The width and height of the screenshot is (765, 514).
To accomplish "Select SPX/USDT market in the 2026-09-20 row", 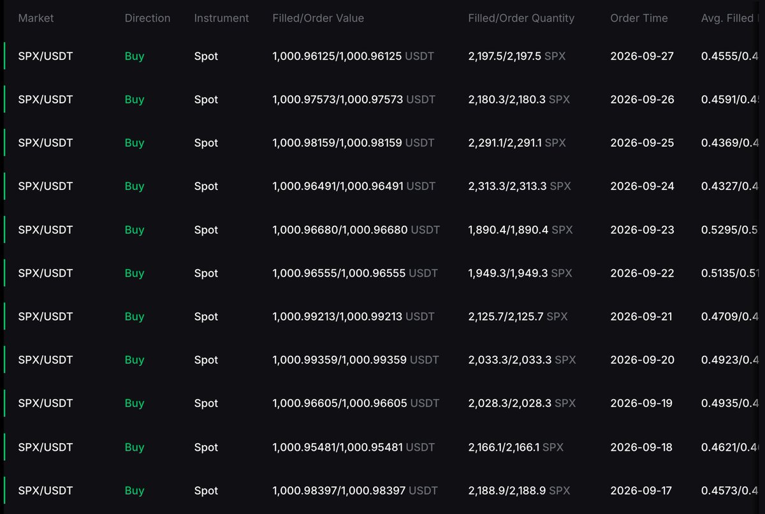I will [x=45, y=360].
